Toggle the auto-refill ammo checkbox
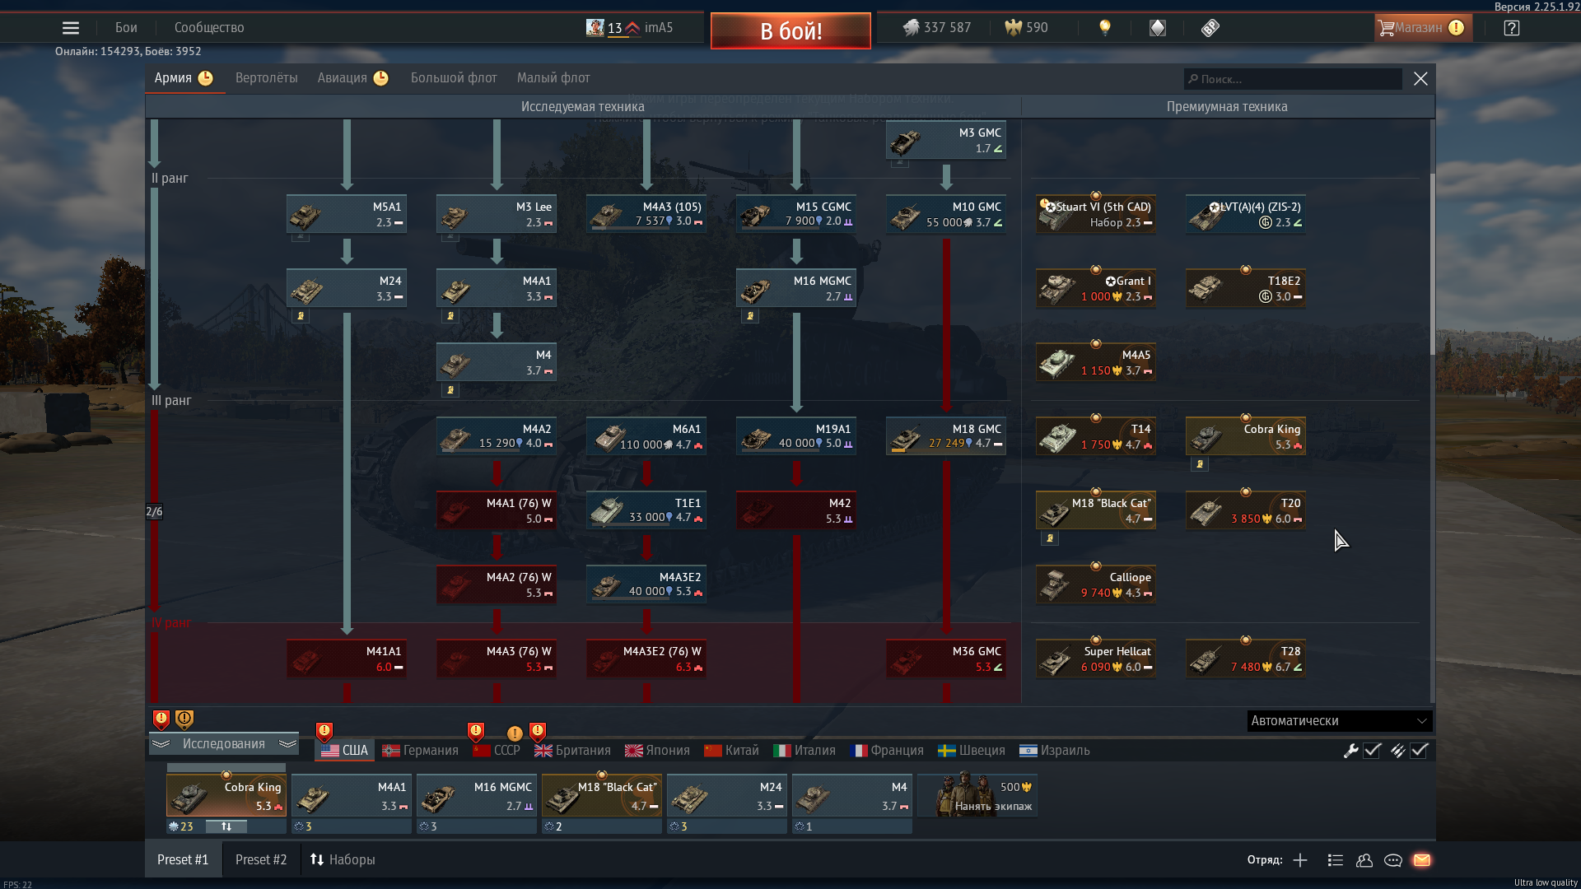 click(1419, 751)
